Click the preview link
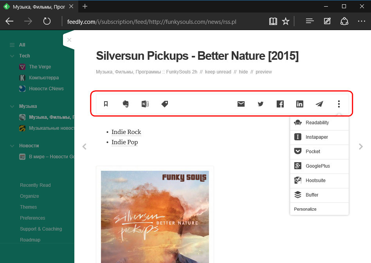371x263 pixels. [x=264, y=72]
